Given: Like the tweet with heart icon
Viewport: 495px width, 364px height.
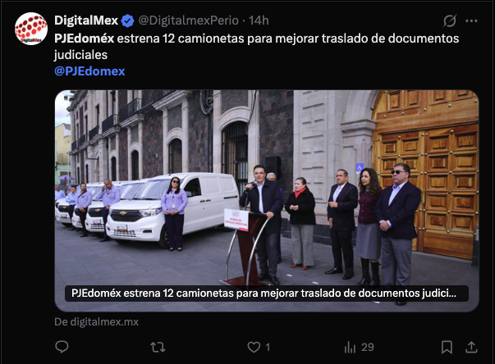Looking at the screenshot, I should [254, 348].
